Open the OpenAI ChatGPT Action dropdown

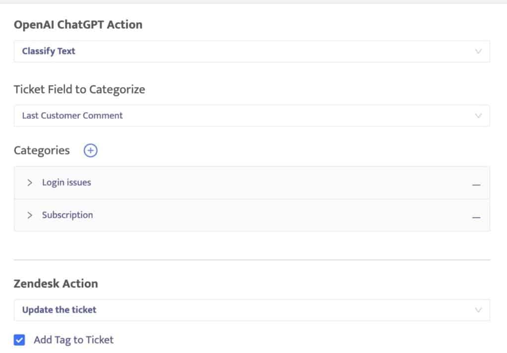click(252, 51)
